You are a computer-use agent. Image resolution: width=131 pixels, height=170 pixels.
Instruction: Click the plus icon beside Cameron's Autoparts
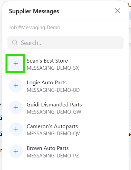pyautogui.click(x=16, y=129)
